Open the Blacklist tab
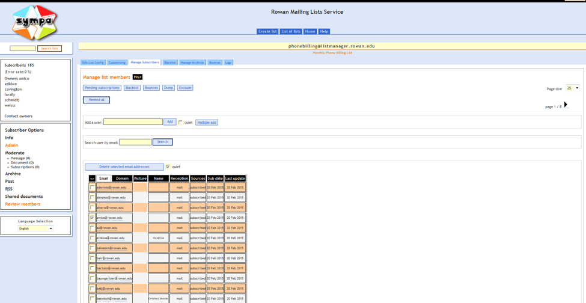Image resolution: width=586 pixels, height=303 pixels. (x=170, y=63)
